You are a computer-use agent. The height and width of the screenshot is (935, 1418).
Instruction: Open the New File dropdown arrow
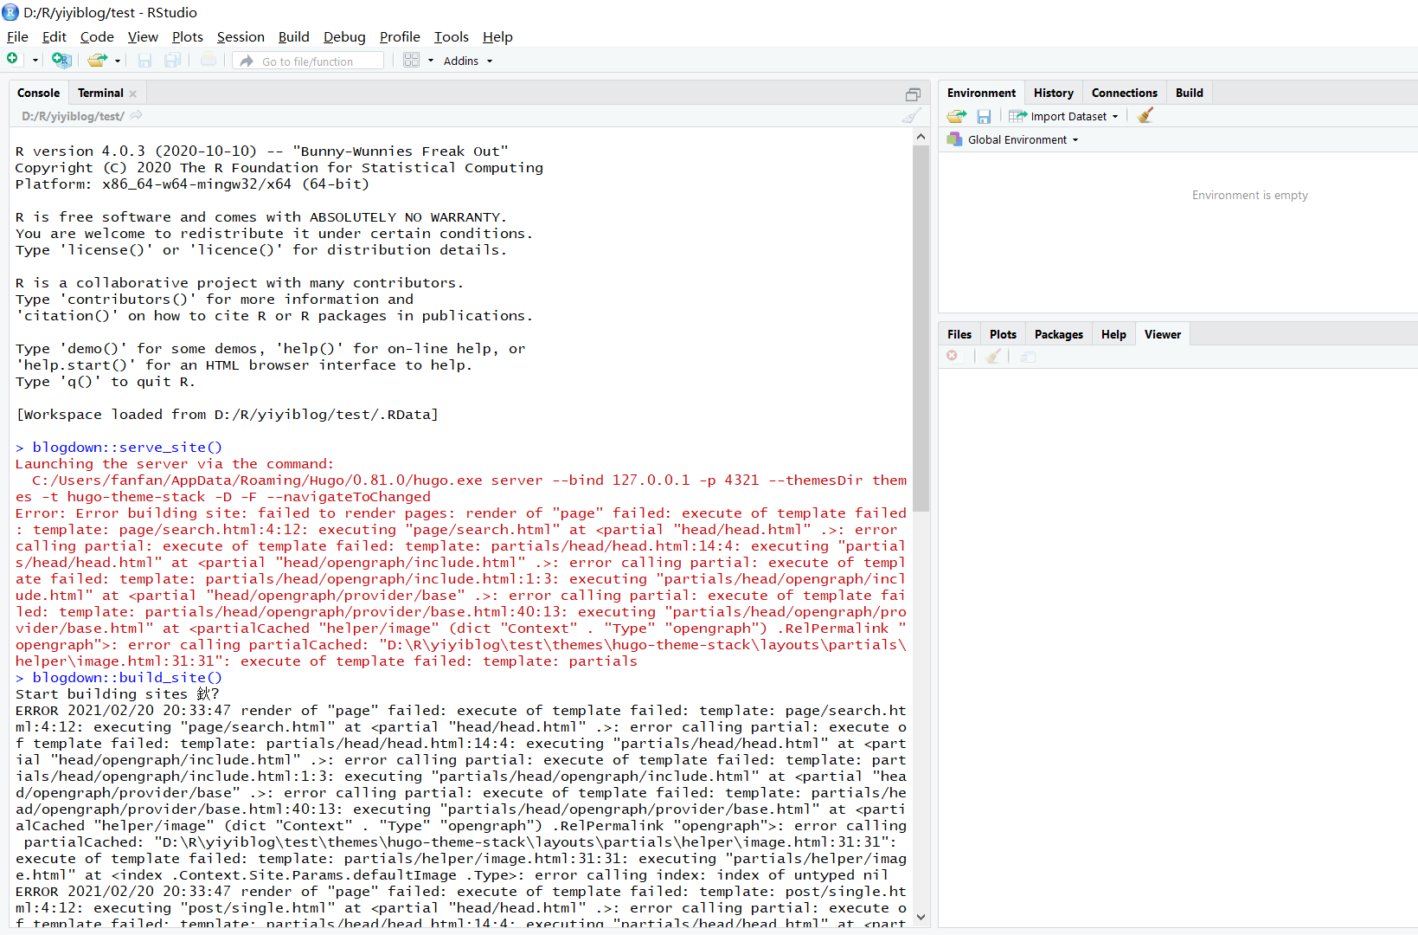click(35, 61)
